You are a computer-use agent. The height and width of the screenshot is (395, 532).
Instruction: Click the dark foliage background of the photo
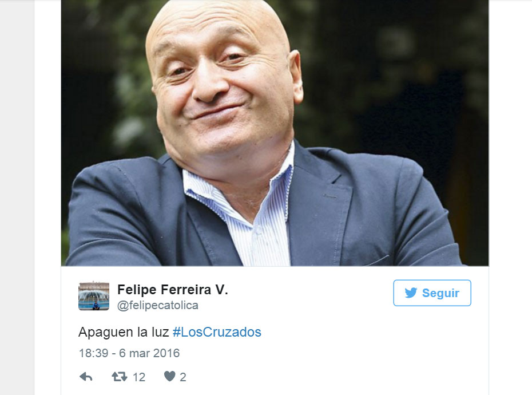click(x=390, y=68)
